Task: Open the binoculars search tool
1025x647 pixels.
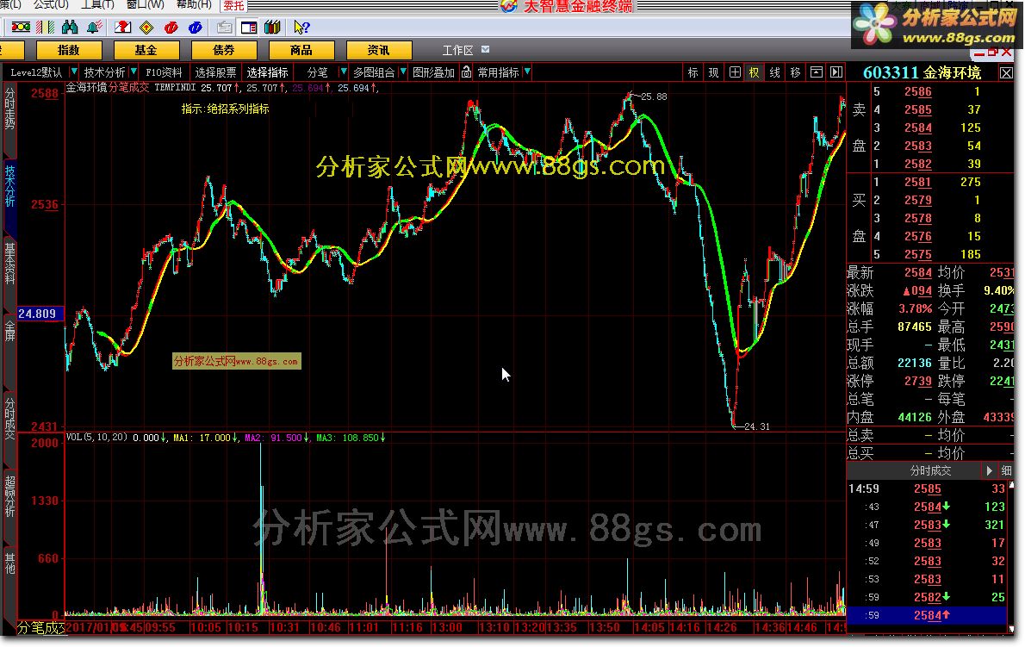Action: pos(69,28)
